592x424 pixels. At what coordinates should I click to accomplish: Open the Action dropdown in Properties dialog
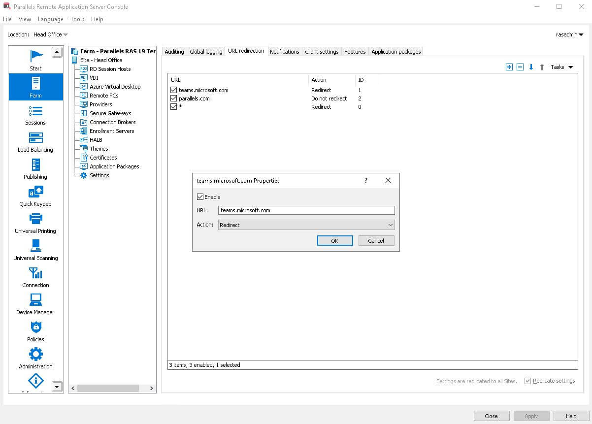click(x=306, y=225)
